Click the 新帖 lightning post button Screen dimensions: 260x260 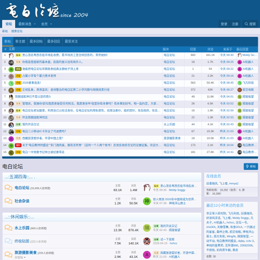coord(251,166)
